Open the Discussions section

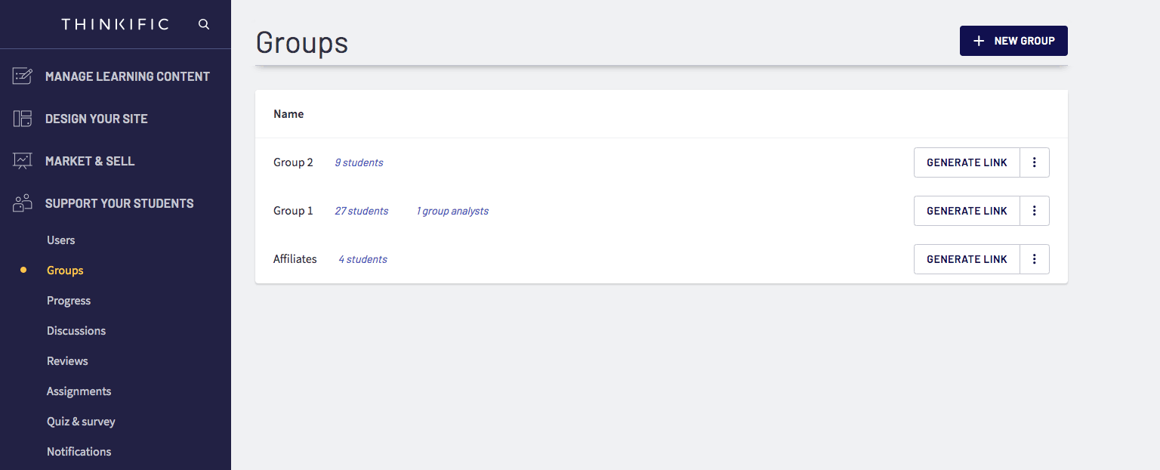[x=76, y=330]
